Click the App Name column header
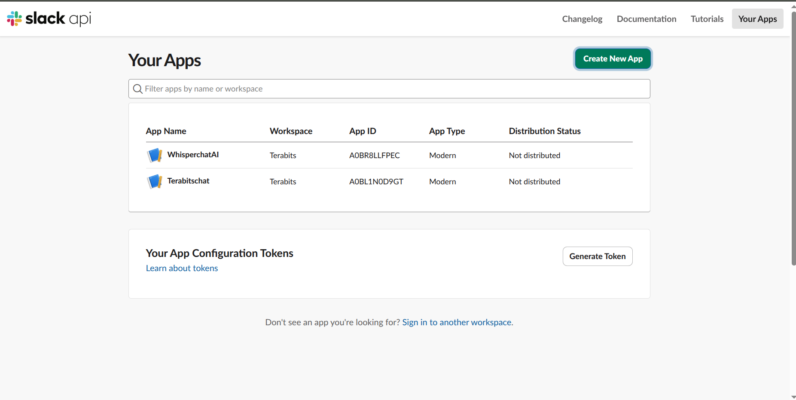This screenshot has width=796, height=400. coord(166,131)
